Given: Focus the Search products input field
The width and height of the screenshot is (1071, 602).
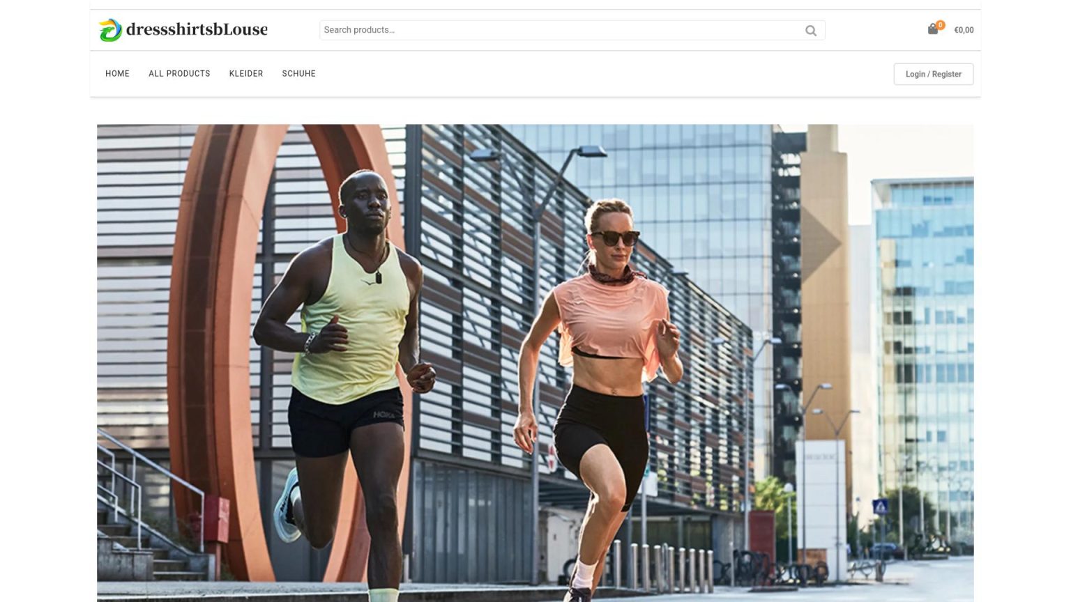Looking at the screenshot, I should pos(558,30).
